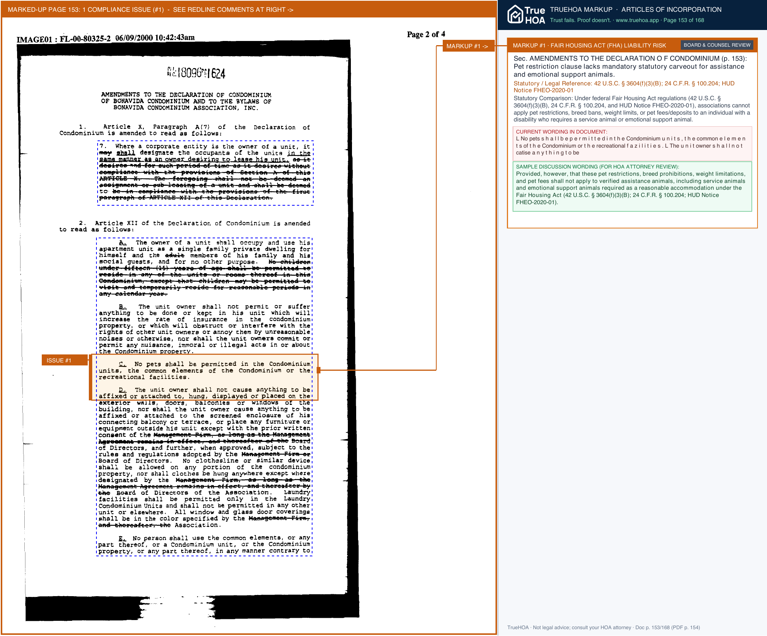Screen dimensions: 767x636
Task: Click 'Article XII of the Declaration' heading line
Action: pos(185,226)
